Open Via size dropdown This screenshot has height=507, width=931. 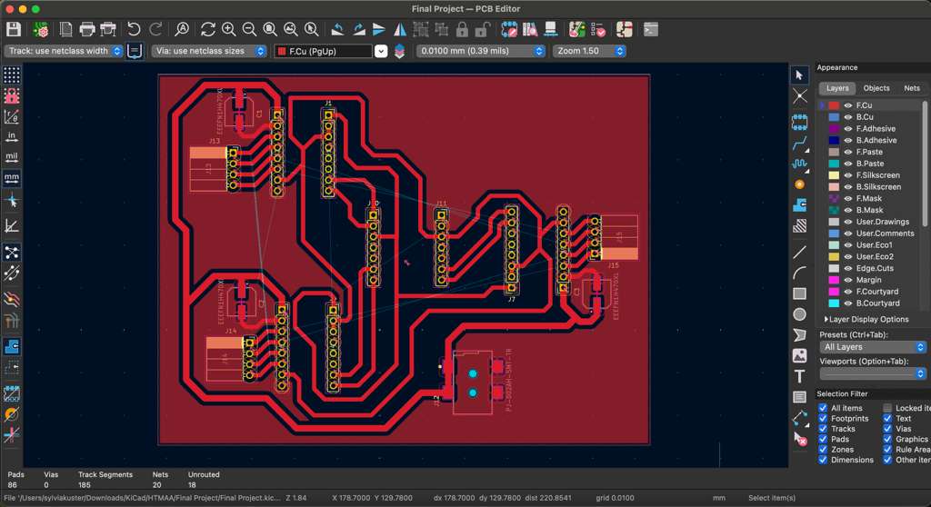point(208,51)
